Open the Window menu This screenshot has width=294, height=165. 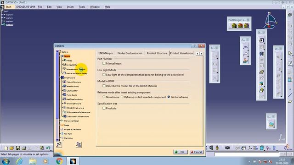[95, 7]
